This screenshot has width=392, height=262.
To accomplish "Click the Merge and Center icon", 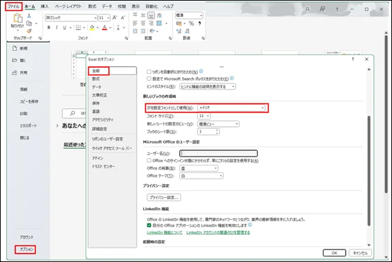I will [159, 23].
